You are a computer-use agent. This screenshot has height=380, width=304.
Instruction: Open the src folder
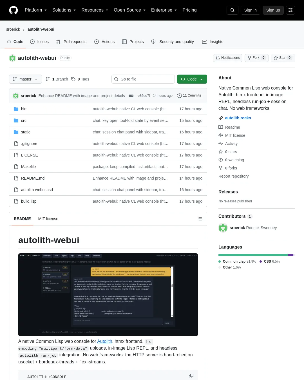click(24, 120)
